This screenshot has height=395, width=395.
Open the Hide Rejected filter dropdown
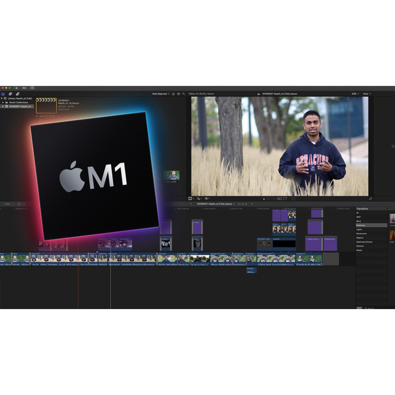(x=160, y=94)
